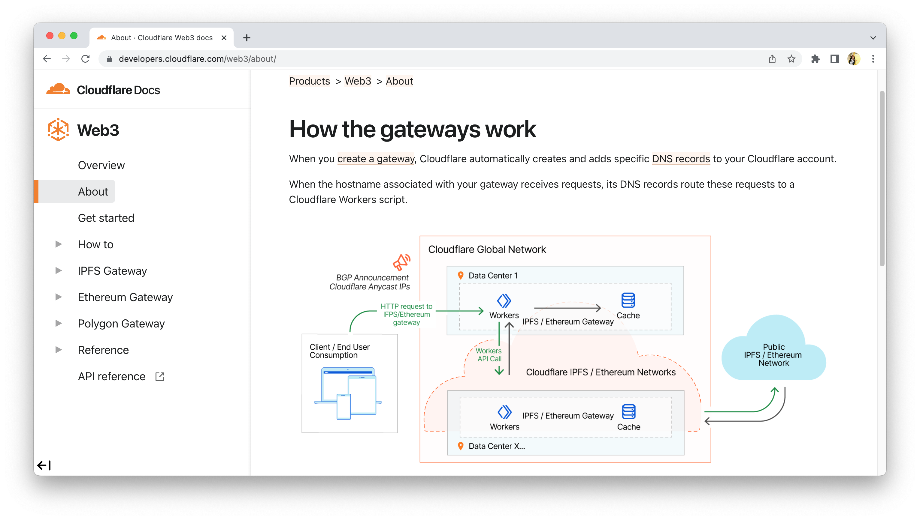Open the How to sidebar link

[95, 244]
